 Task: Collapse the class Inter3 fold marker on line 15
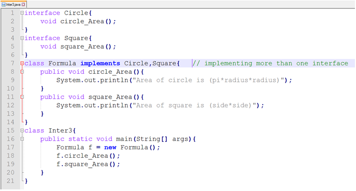tap(22, 130)
